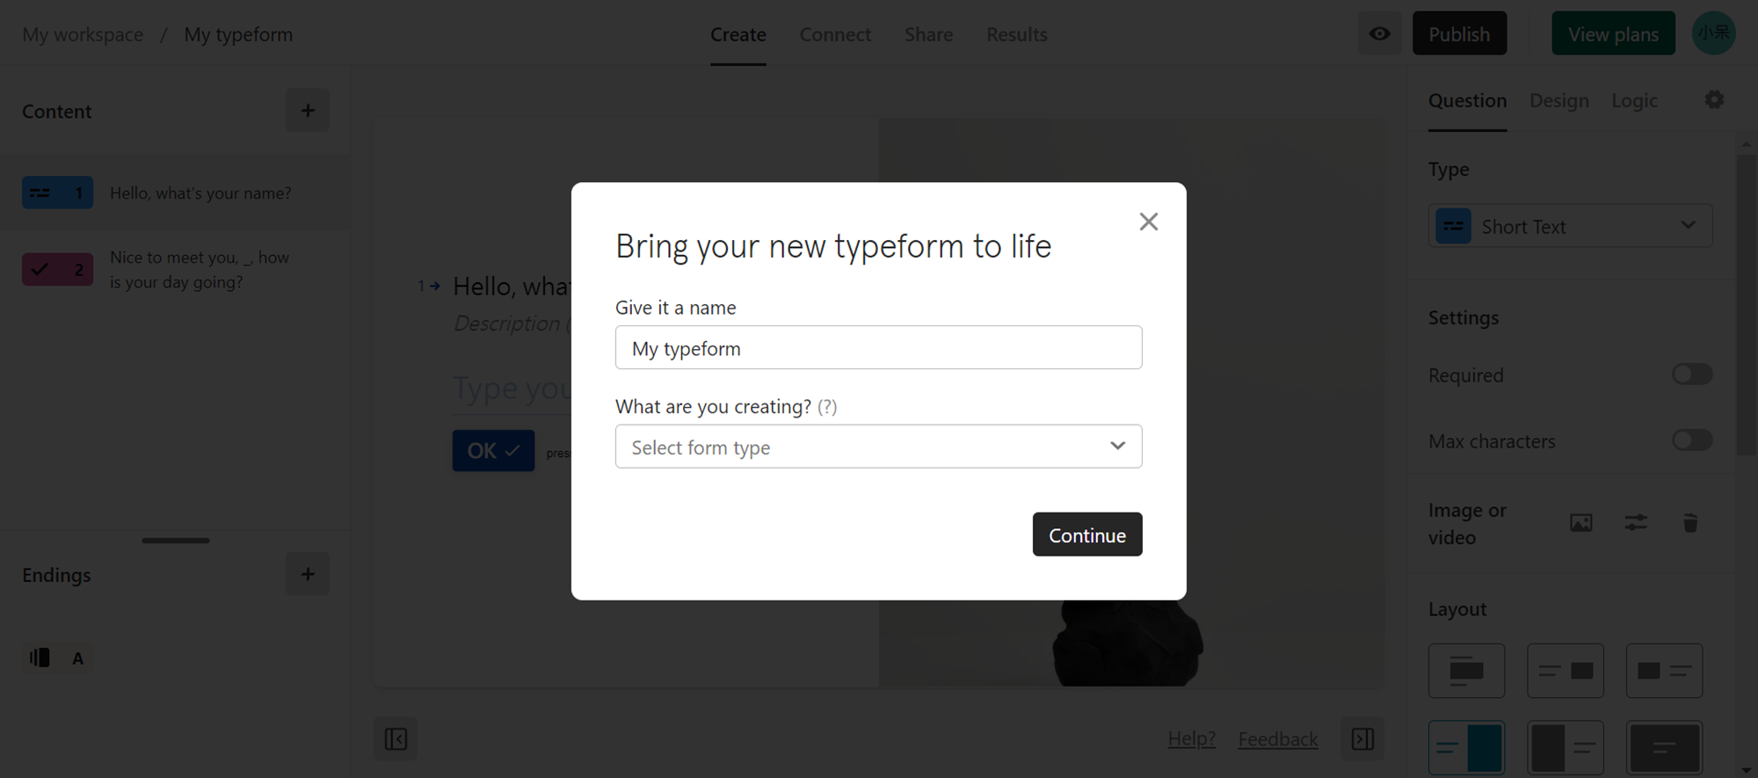Click the typeform name input field
The image size is (1758, 778).
pos(879,348)
